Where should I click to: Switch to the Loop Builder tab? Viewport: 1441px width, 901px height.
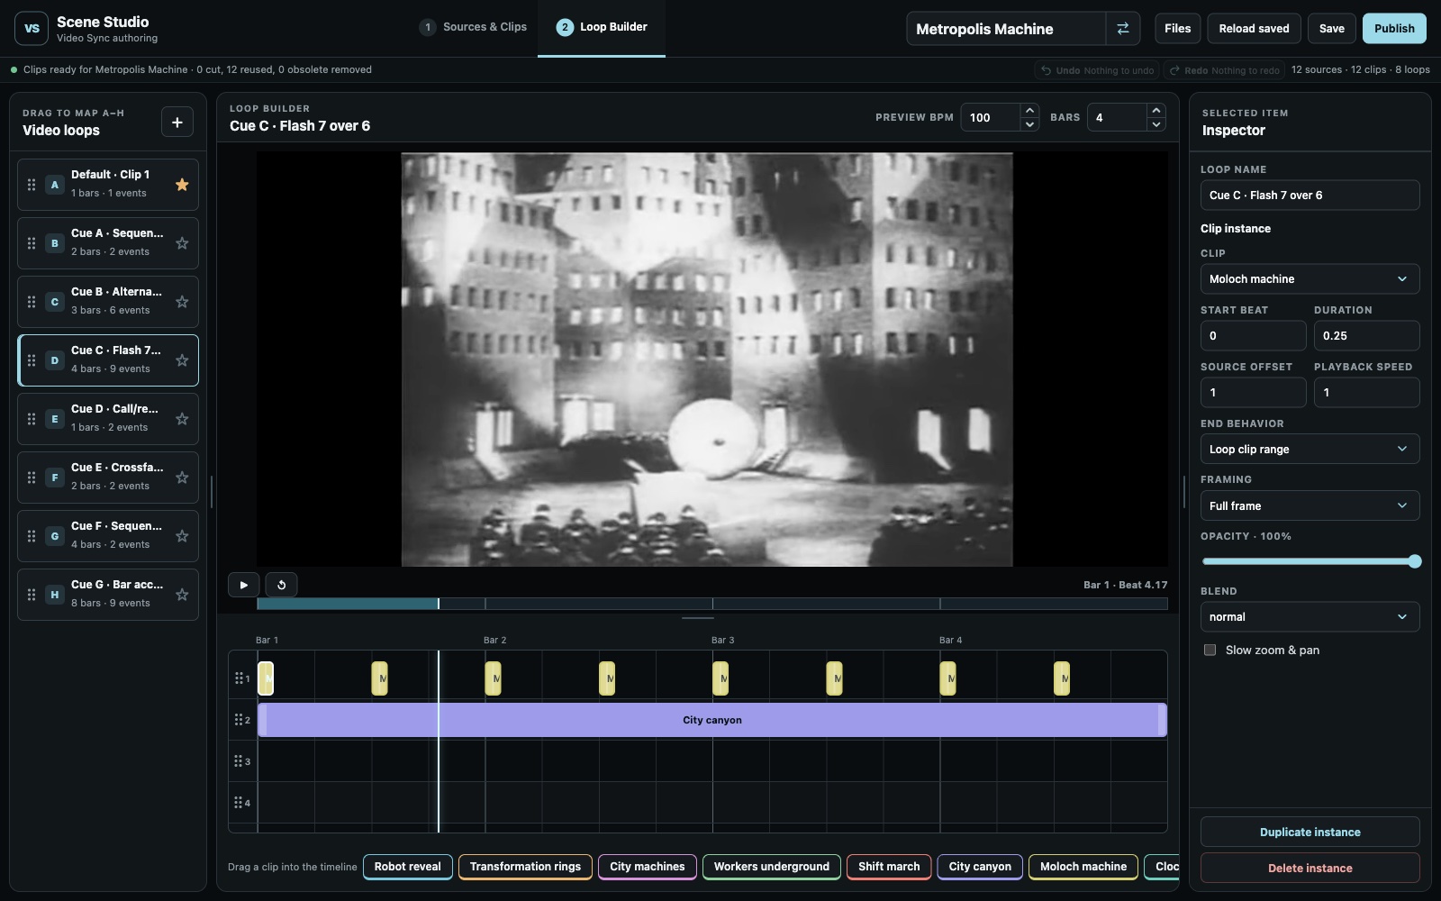(602, 27)
